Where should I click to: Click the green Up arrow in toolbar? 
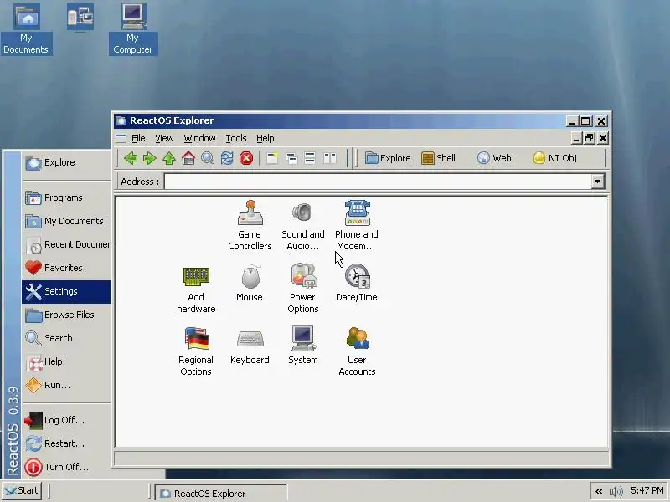click(169, 158)
